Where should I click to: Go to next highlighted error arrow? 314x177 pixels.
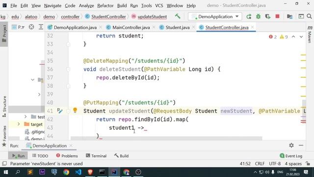coord(301,37)
